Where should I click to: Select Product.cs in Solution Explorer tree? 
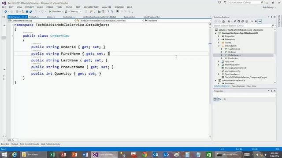[x=233, y=58]
